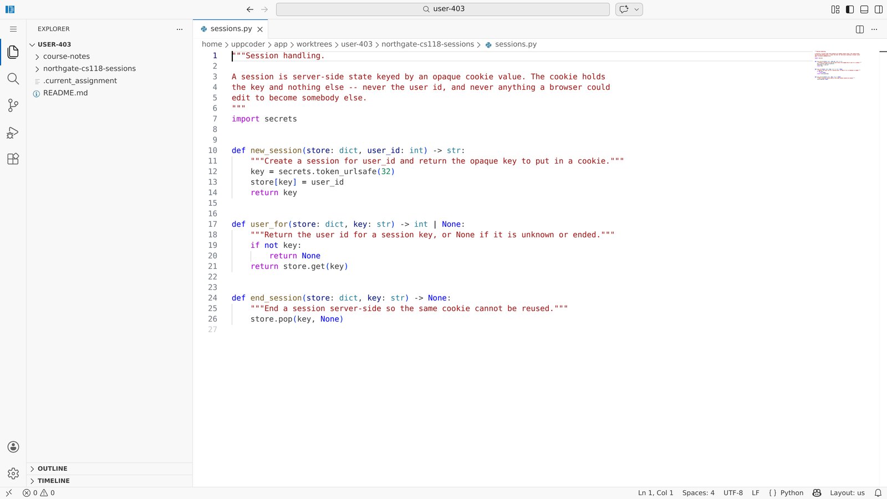
Task: Open the remote window indicator in status bar
Action: [x=9, y=493]
